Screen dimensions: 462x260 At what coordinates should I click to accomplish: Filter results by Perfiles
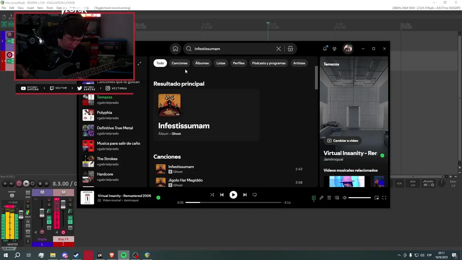(x=239, y=63)
